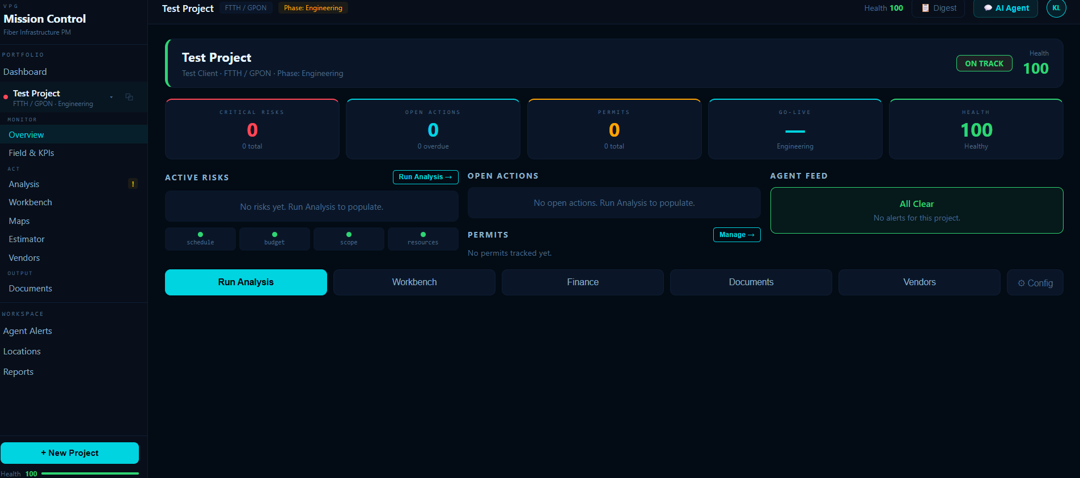
Task: Open the Workbench quick-action tile
Action: pyautogui.click(x=414, y=282)
